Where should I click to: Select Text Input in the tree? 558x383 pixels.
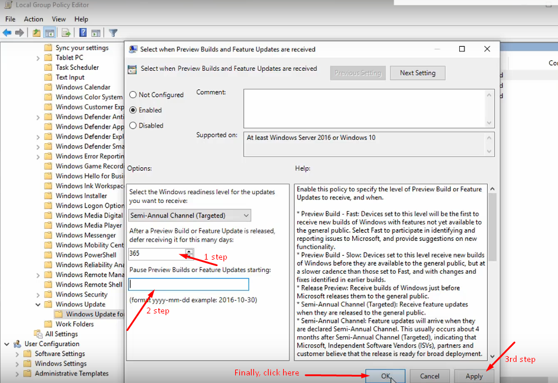pyautogui.click(x=70, y=78)
